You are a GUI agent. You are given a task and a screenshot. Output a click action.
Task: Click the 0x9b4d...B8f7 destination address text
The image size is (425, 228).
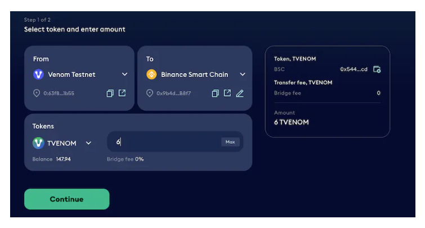point(173,93)
